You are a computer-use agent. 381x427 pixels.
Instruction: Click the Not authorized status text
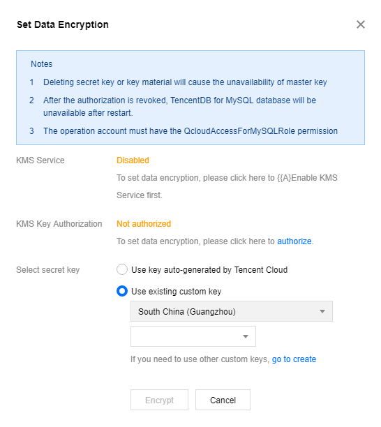pos(144,224)
